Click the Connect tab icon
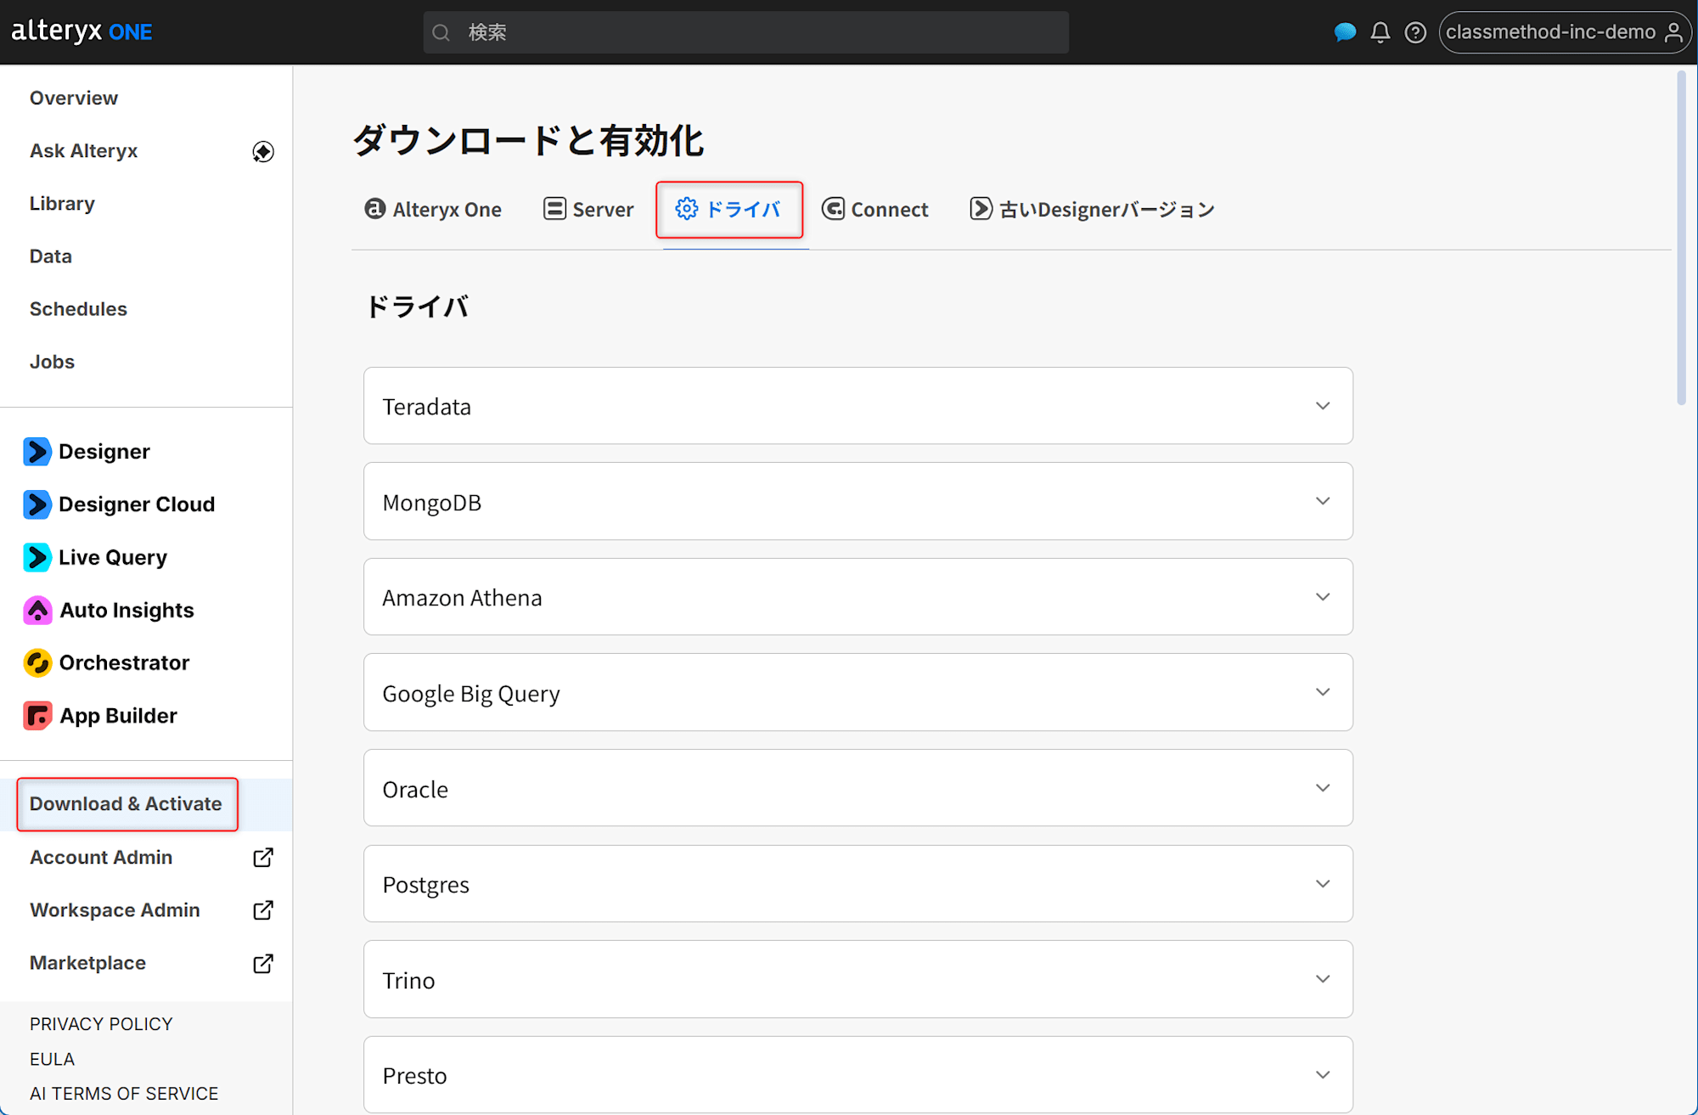The height and width of the screenshot is (1115, 1698). coord(833,209)
